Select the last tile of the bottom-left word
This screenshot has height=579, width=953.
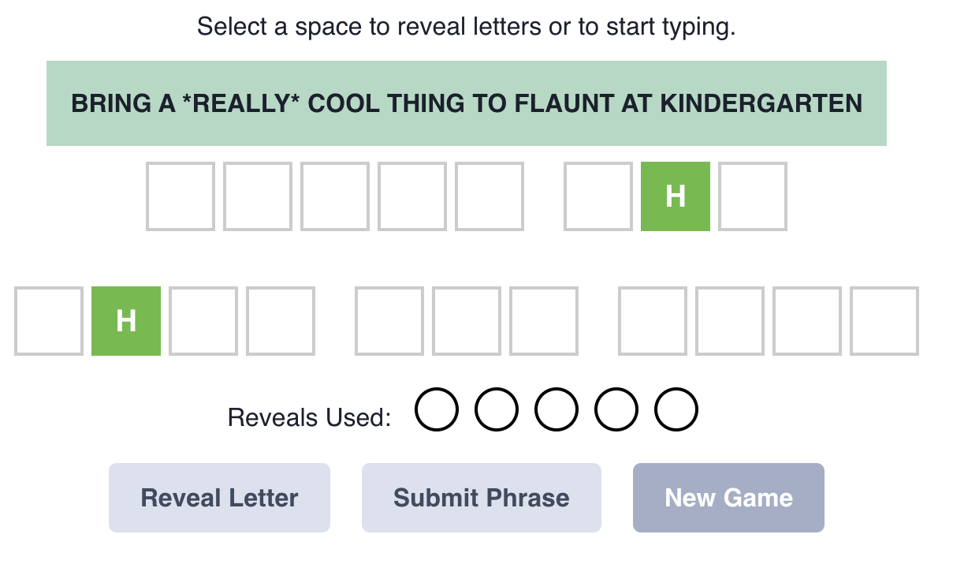click(281, 320)
